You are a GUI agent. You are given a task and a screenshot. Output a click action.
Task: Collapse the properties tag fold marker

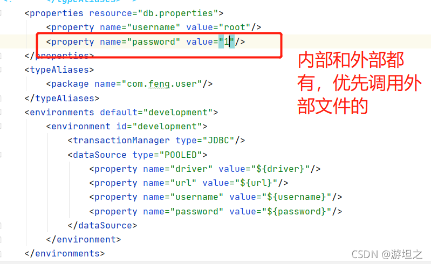1,13
